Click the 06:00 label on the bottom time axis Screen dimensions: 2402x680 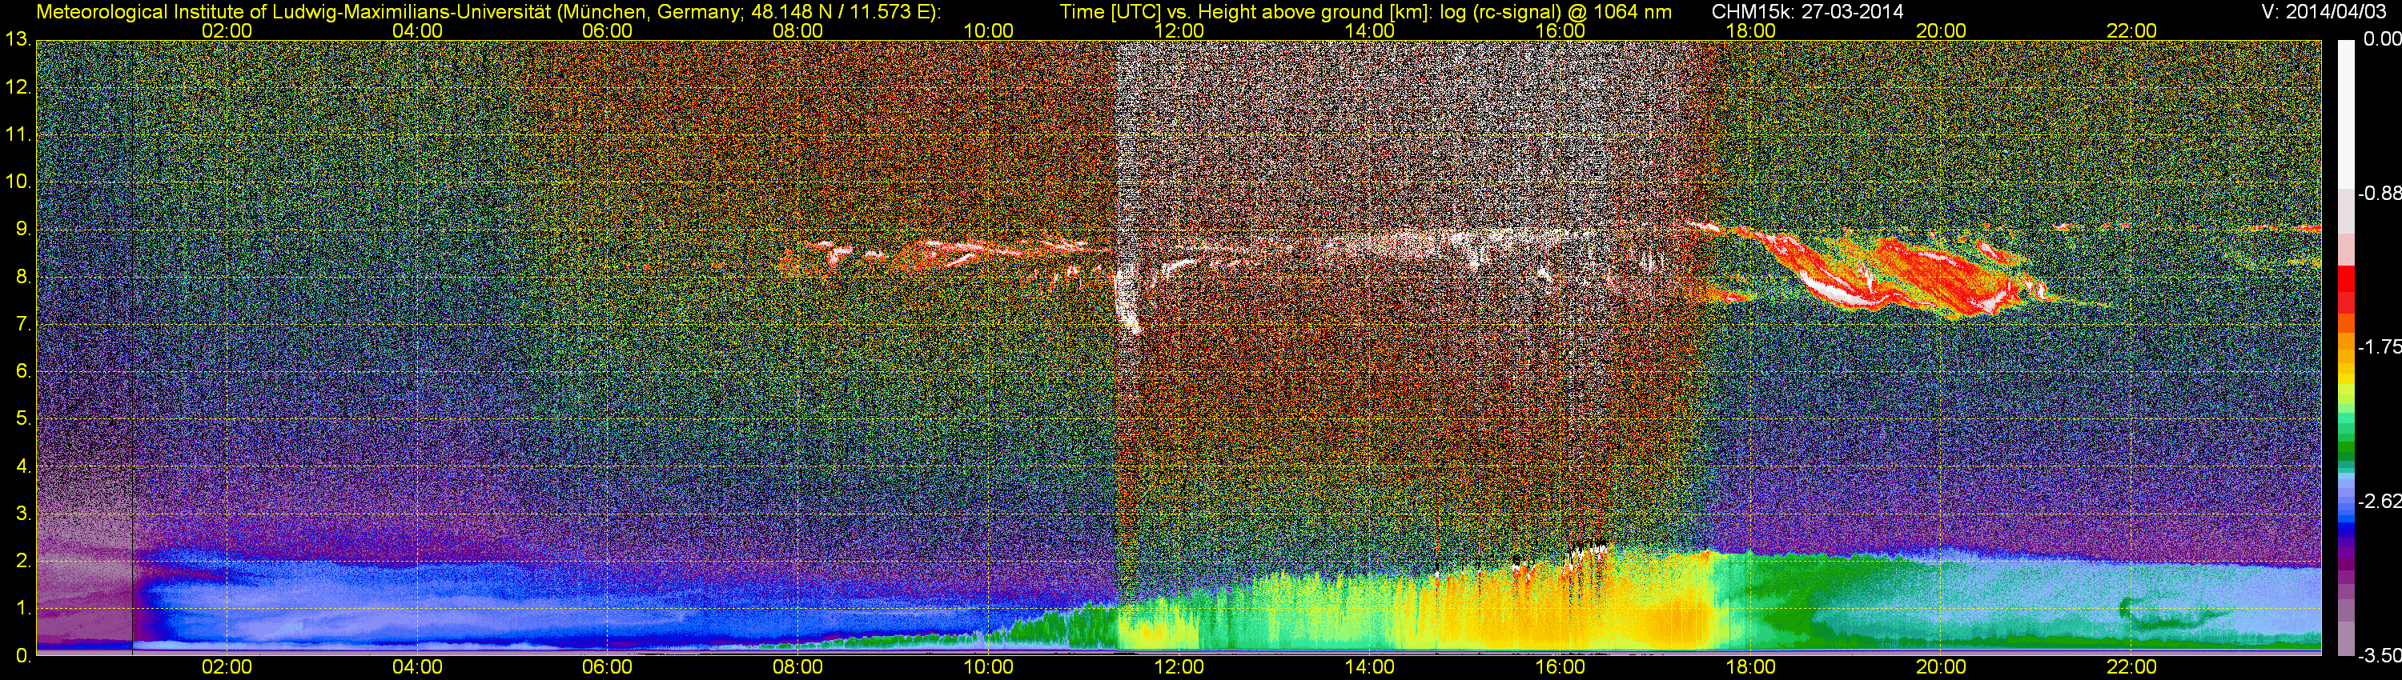click(607, 667)
